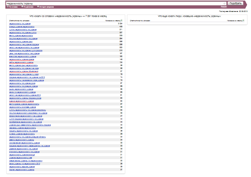The width and height of the screenshot is (251, 177).
Task: Open help icon beside left 'Показов в месяц'
Action: (122, 21)
